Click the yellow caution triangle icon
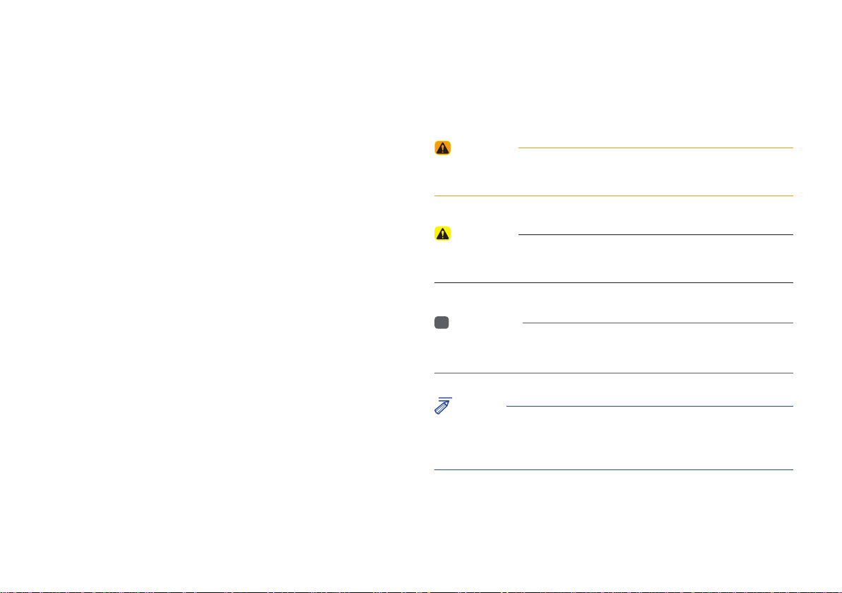This screenshot has width=842, height=593. coord(442,234)
